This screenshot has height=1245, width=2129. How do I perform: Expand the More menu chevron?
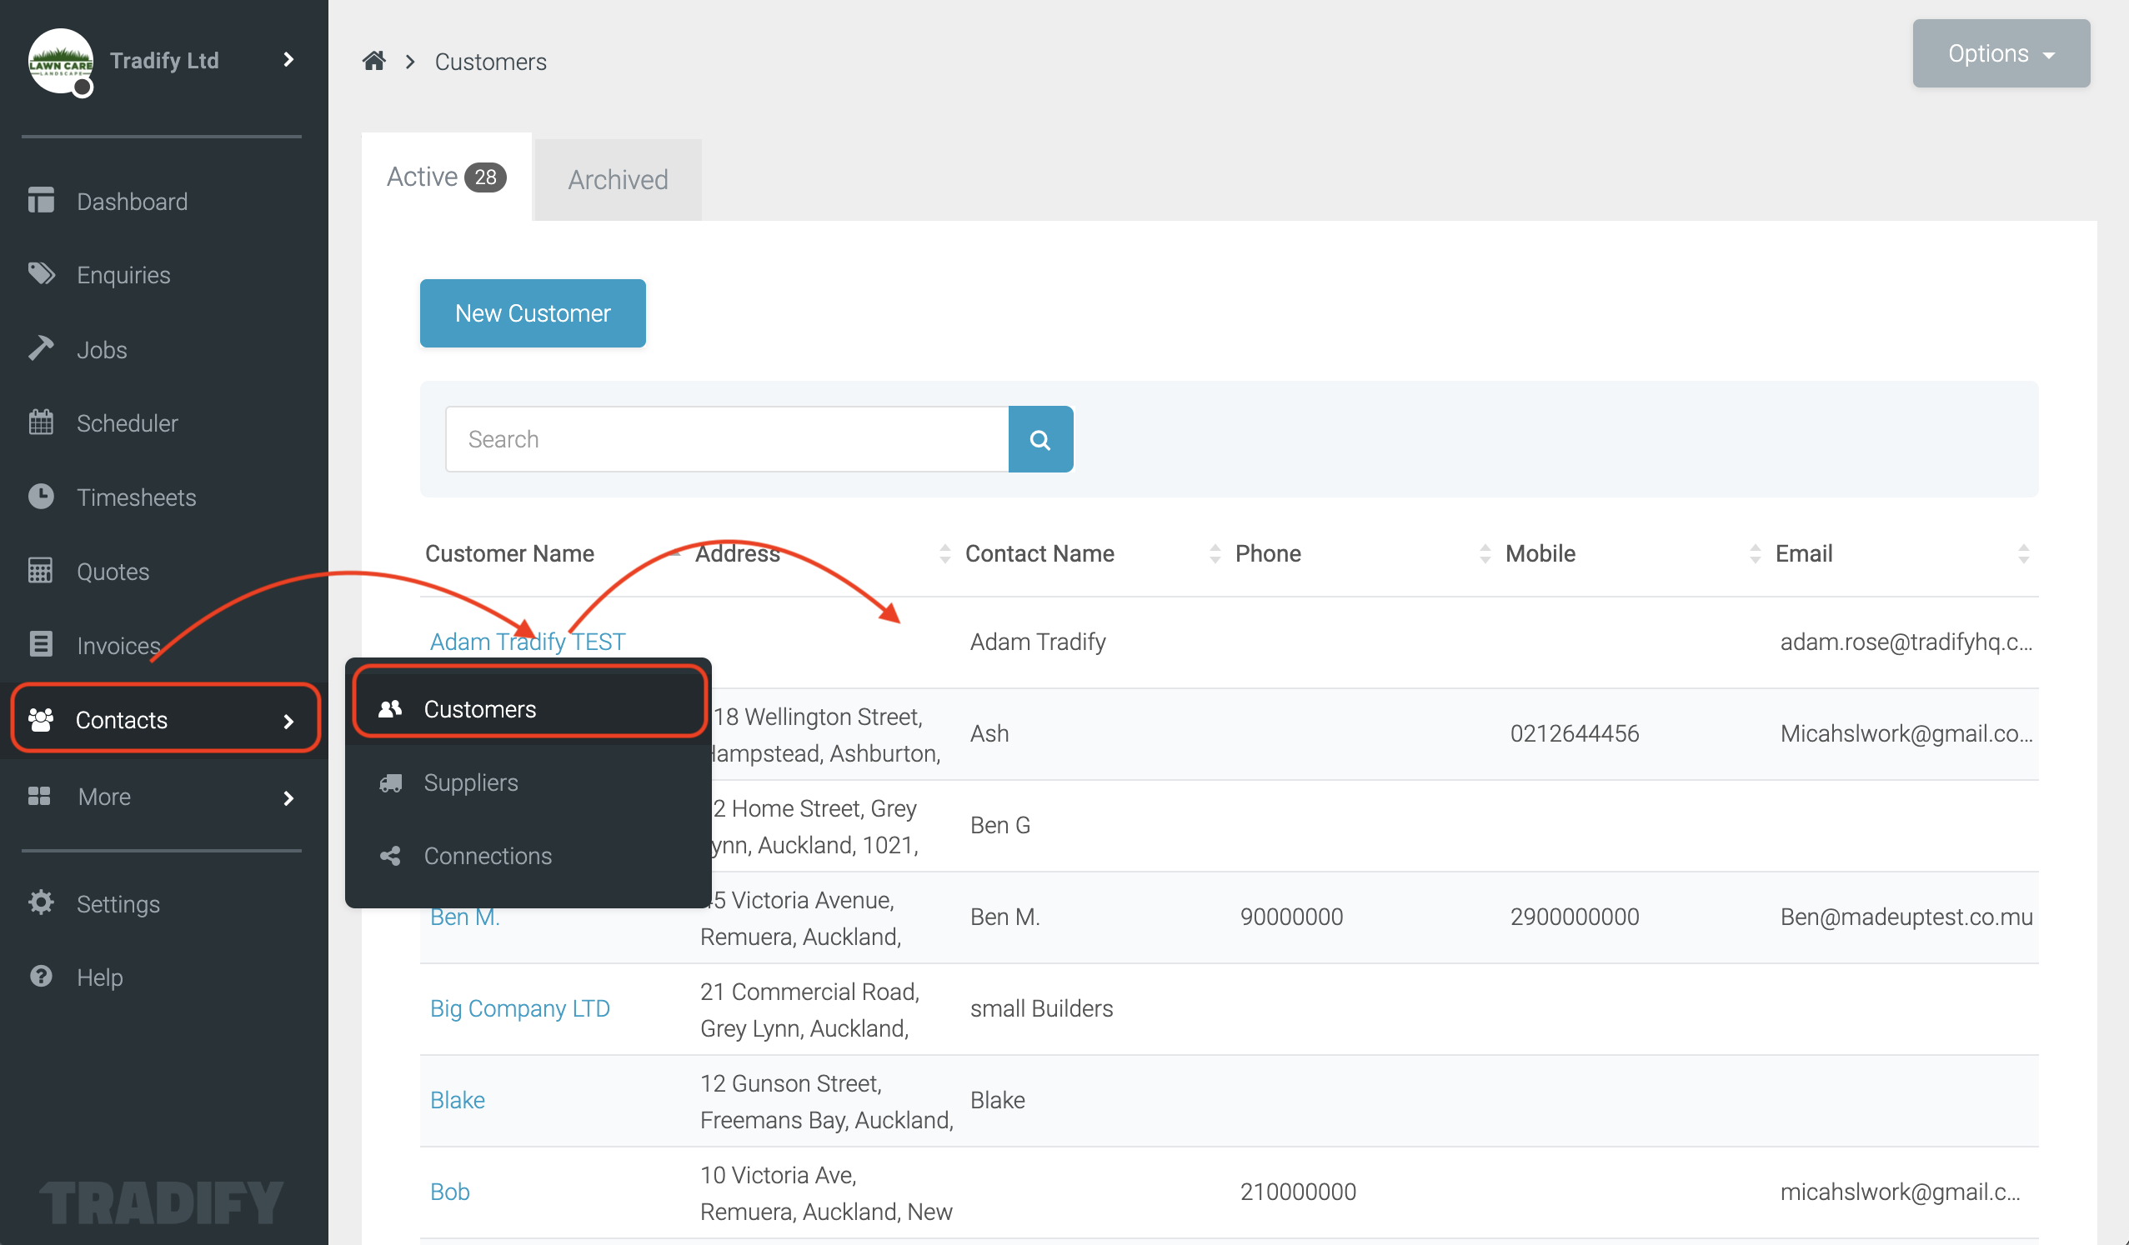[288, 797]
